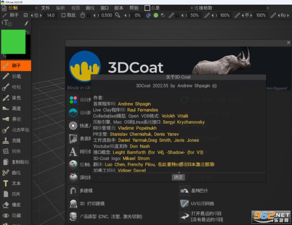Open the 曲线 menu in menu bar
This screenshot has width=292, height=225.
coord(90,8)
